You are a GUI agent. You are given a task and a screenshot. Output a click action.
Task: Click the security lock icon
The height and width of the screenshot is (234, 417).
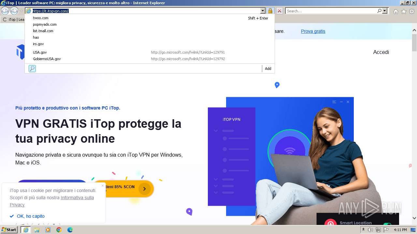[x=270, y=11]
